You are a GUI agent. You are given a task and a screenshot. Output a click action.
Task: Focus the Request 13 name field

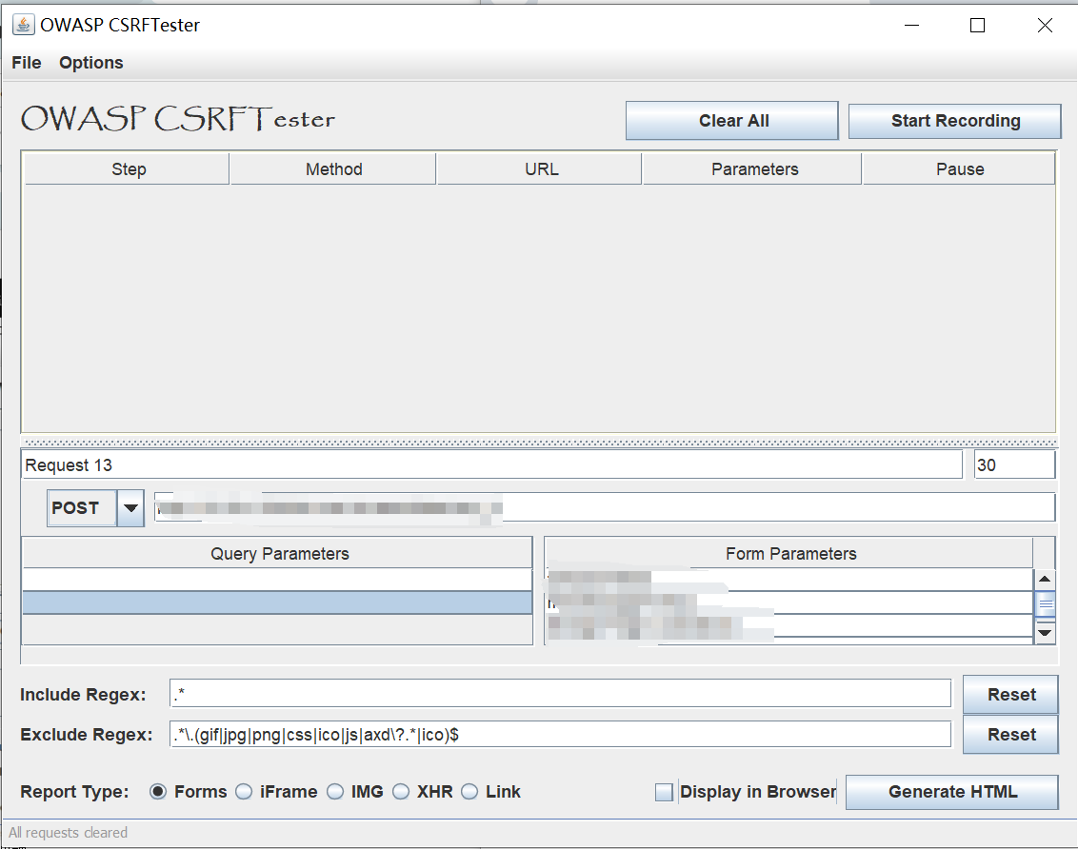pos(491,465)
